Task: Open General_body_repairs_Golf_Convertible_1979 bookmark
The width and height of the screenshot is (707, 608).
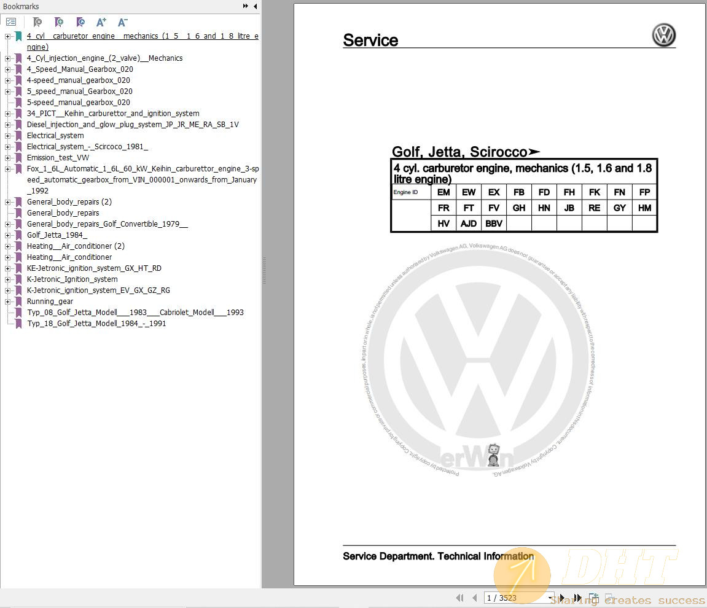Action: 107,224
